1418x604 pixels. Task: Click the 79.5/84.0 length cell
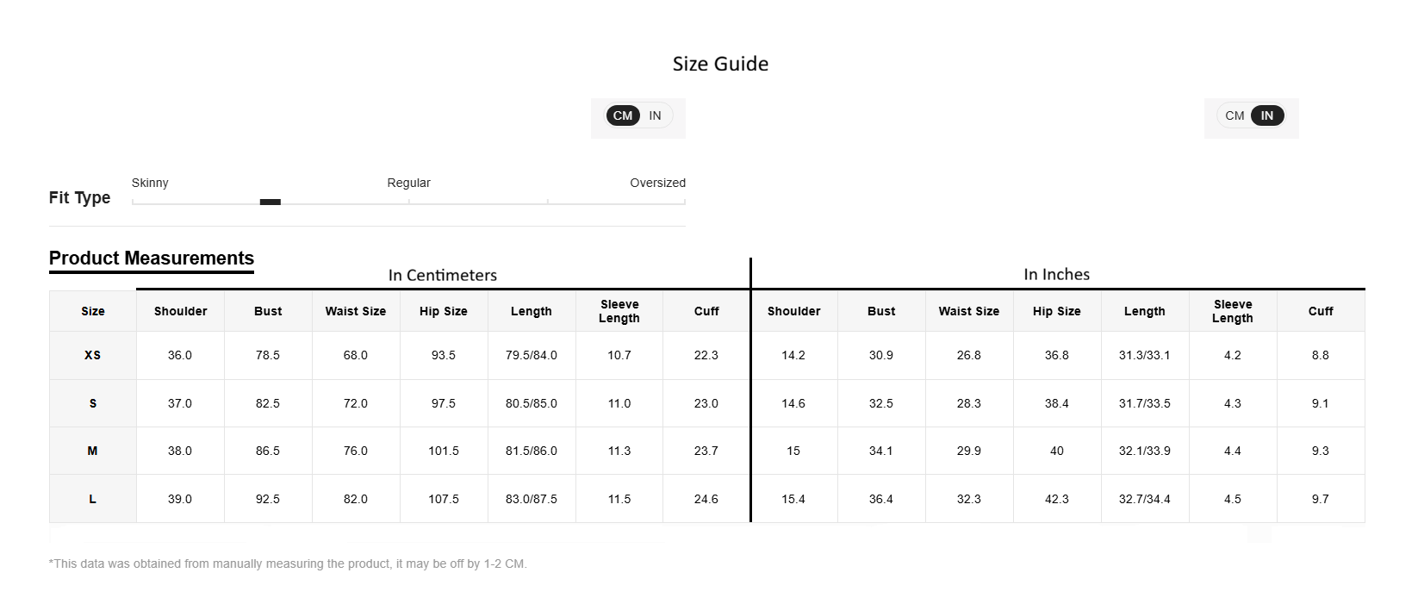(x=532, y=355)
